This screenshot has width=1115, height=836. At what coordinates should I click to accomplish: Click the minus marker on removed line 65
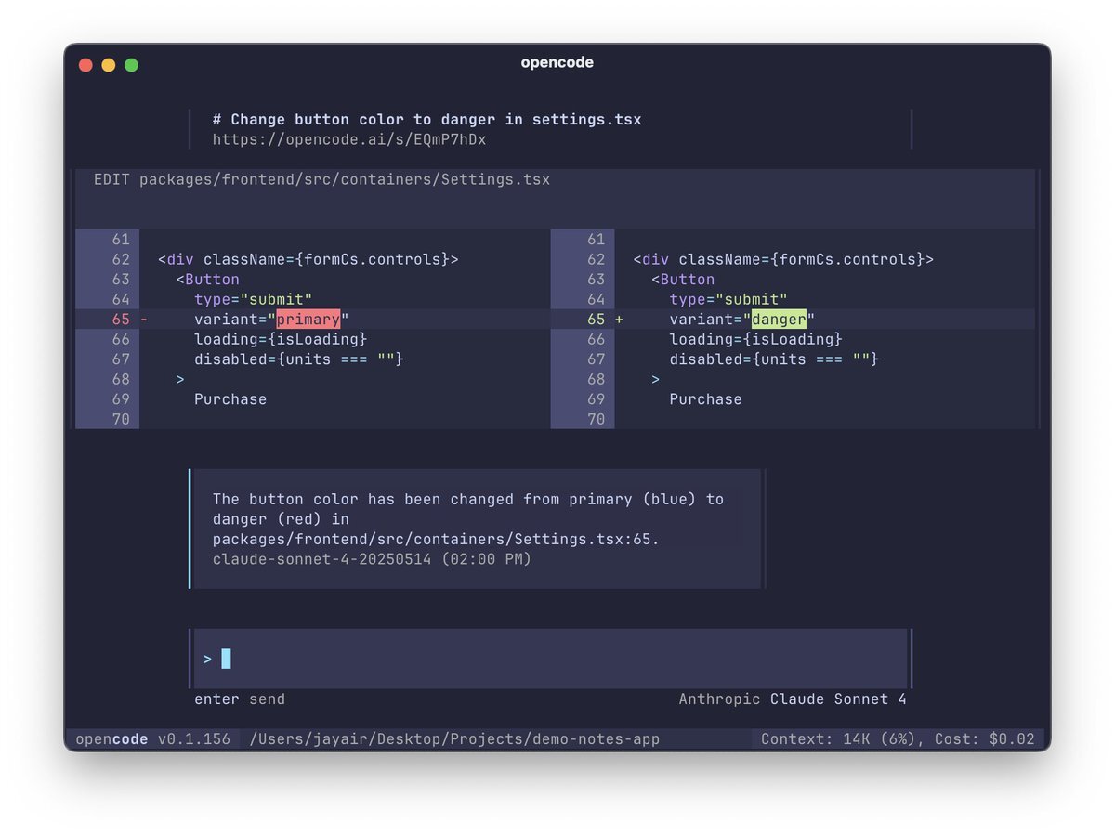coord(144,320)
